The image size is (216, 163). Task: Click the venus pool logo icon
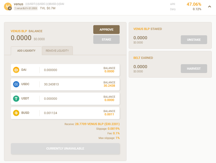8,6
